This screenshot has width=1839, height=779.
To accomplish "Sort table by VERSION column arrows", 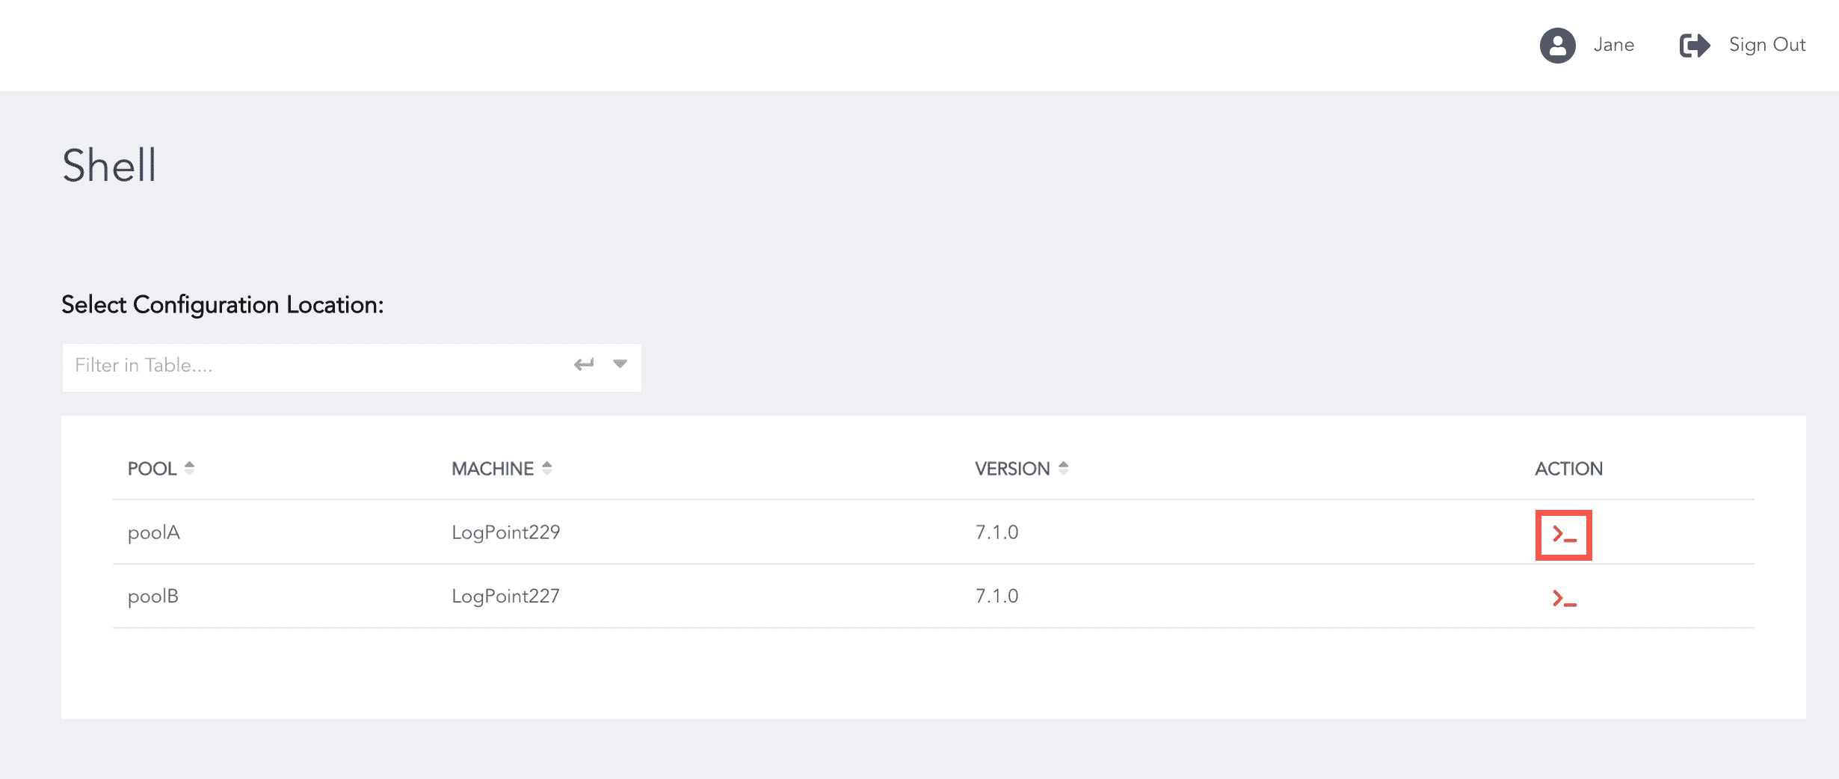I will click(1064, 468).
